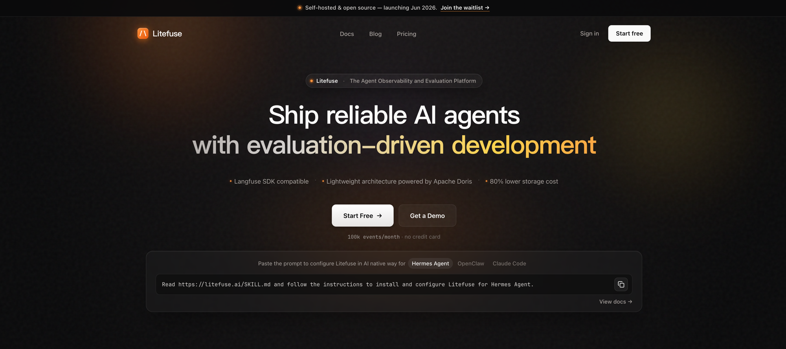The width and height of the screenshot is (786, 349).
Task: Click the evaluation-driven development heading line
Action: pyautogui.click(x=394, y=145)
